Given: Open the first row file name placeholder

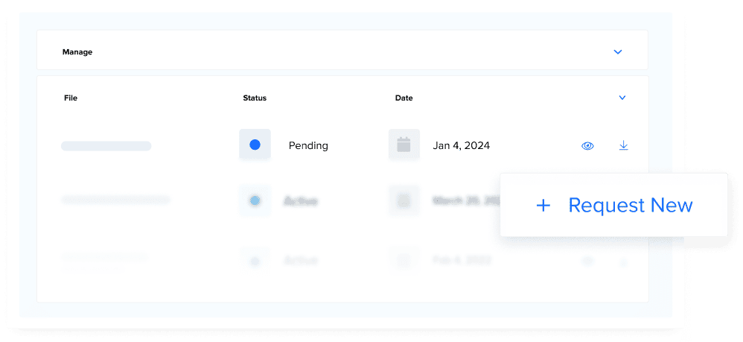Looking at the screenshot, I should (106, 146).
